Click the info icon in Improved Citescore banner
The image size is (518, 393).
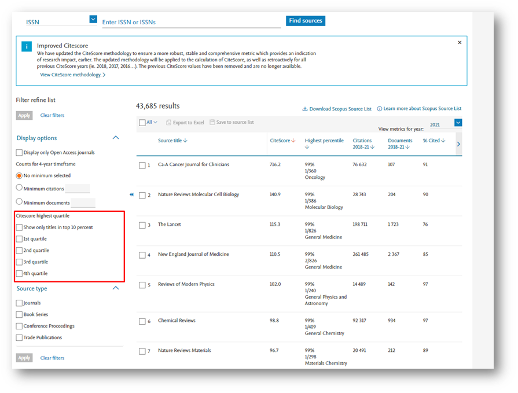(x=27, y=46)
